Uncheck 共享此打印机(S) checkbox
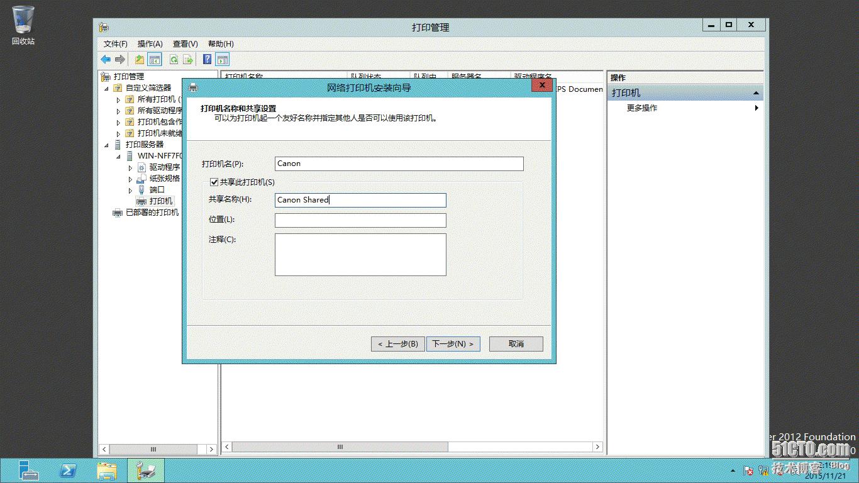 [x=214, y=182]
